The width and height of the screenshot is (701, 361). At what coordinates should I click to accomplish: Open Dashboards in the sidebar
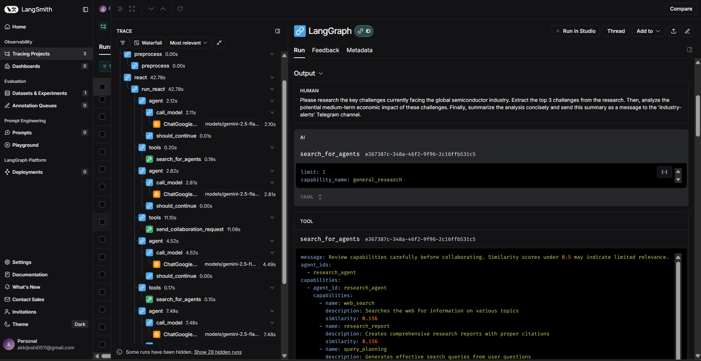(46, 66)
